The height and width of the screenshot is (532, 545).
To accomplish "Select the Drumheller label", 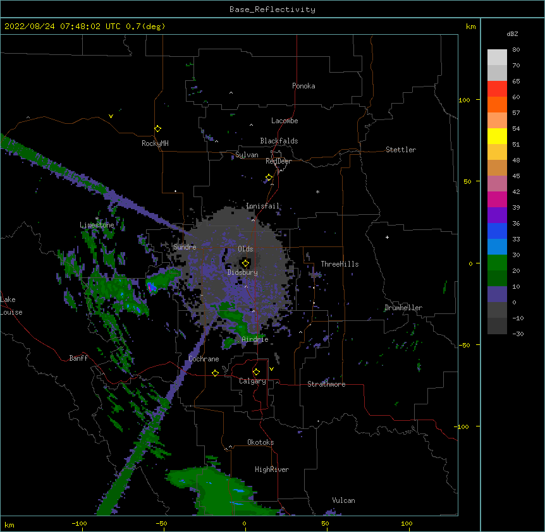I will pyautogui.click(x=403, y=308).
